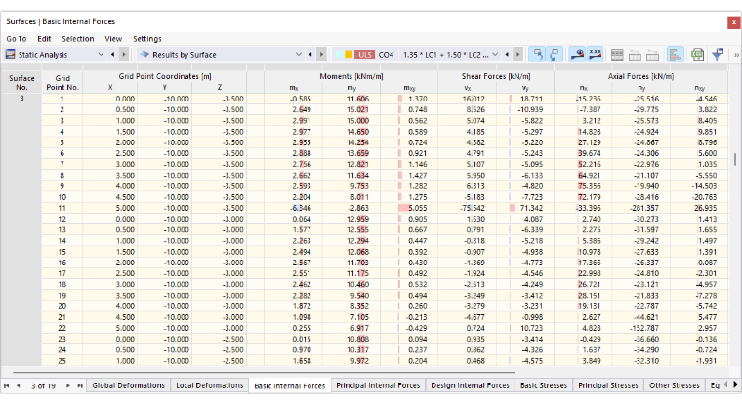Toggle the select-object-in-graphic sync icon
The width and height of the screenshot is (742, 404).
pos(537,55)
